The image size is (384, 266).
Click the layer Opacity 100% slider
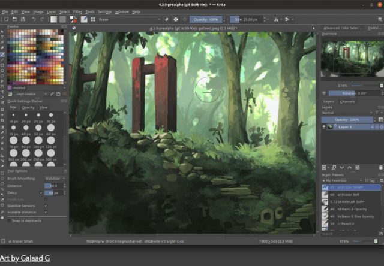(347, 120)
